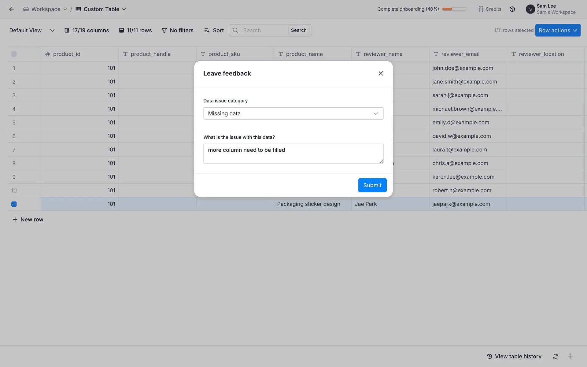Image resolution: width=587 pixels, height=367 pixels.
Task: Expand the Data issue category dropdown
Action: tap(293, 113)
